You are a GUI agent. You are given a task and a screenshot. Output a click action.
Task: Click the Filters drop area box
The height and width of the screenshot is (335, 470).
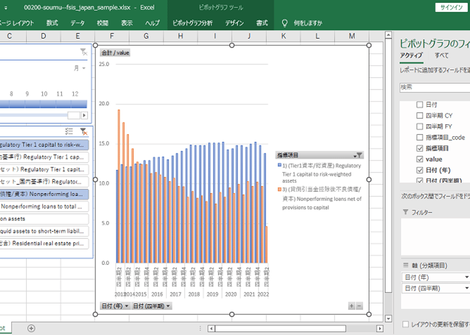coord(435,237)
